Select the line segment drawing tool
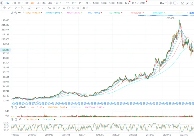This screenshot has height=136, width=194. coord(9,8)
